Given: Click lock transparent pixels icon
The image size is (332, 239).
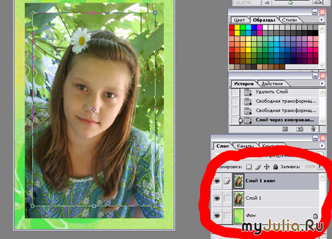Looking at the screenshot, I should coord(249,167).
